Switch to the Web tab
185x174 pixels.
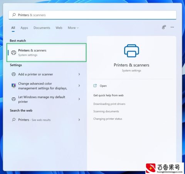[x=59, y=28]
